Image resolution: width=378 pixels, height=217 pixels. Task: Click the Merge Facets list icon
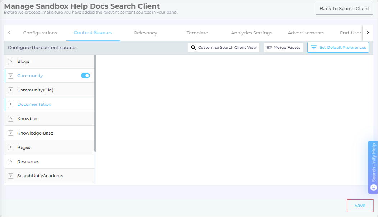pyautogui.click(x=269, y=48)
